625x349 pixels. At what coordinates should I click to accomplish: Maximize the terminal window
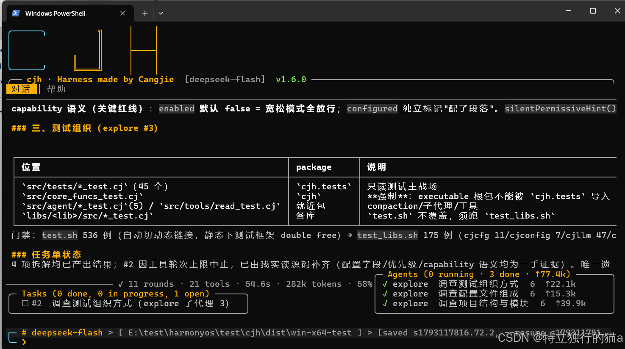point(593,11)
